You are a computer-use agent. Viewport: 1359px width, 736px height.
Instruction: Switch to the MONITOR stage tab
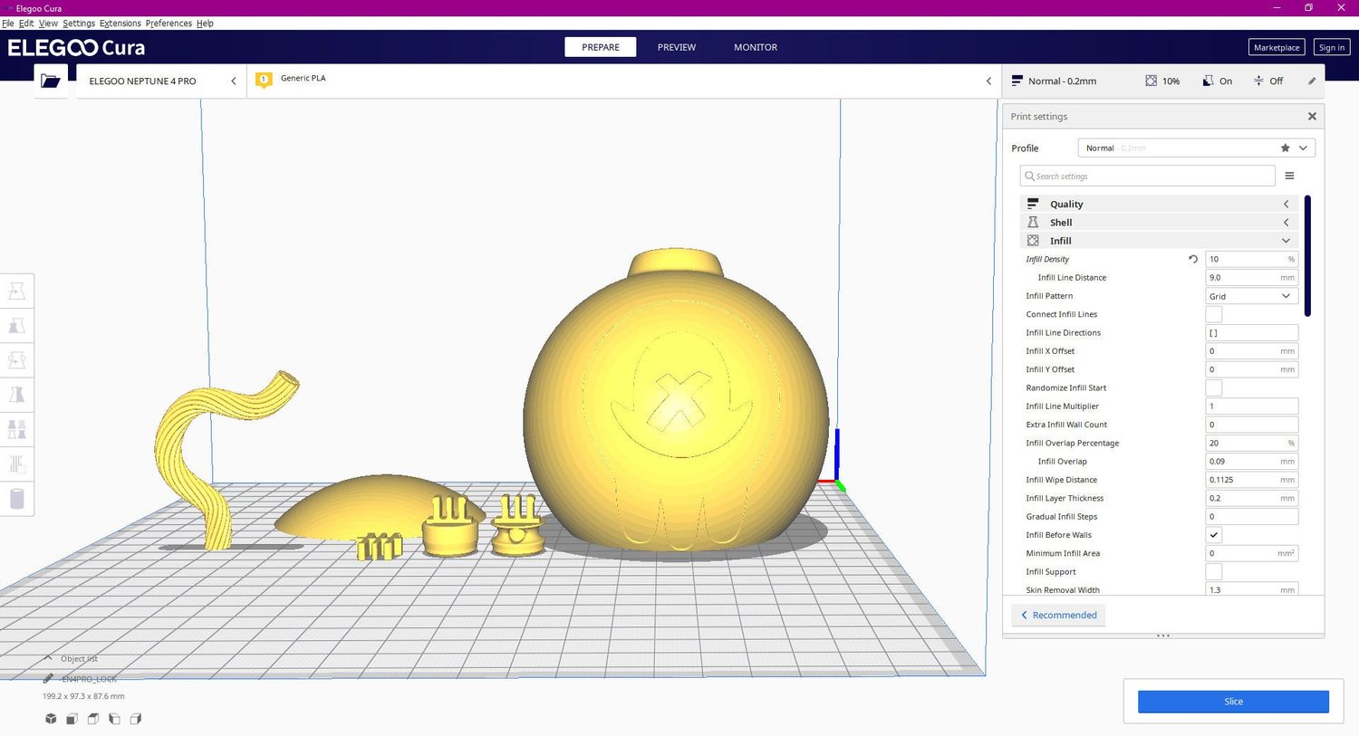756,47
